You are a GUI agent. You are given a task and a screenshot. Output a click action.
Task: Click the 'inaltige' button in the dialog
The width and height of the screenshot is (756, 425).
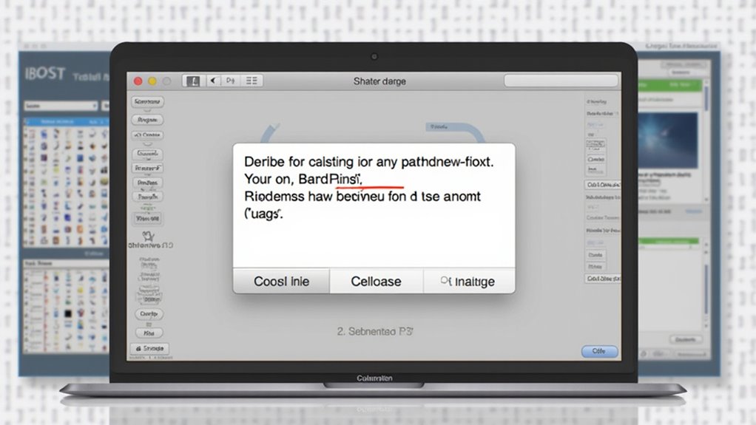[468, 282]
